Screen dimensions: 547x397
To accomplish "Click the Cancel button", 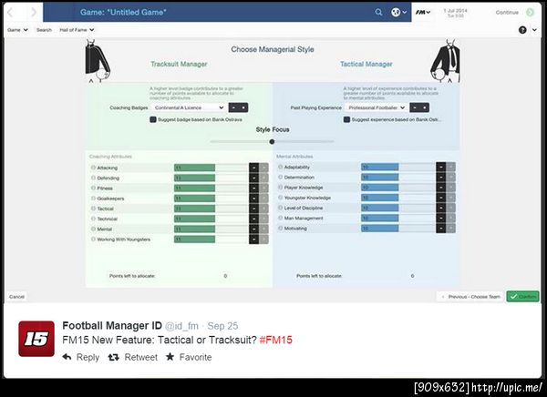I will pyautogui.click(x=16, y=297).
